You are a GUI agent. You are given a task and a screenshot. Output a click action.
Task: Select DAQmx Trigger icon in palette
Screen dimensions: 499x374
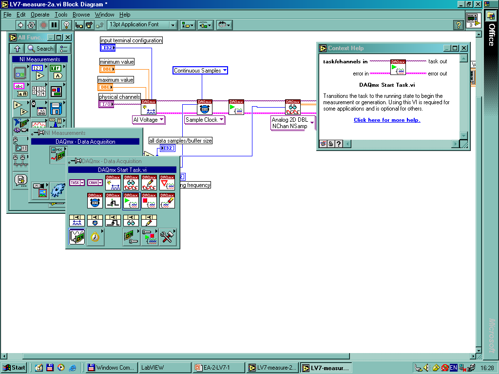[113, 201]
